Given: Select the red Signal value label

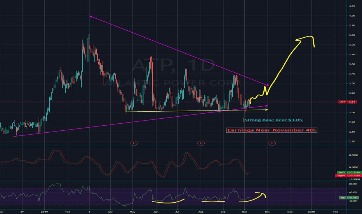Looking at the screenshot, I should [x=348, y=175].
